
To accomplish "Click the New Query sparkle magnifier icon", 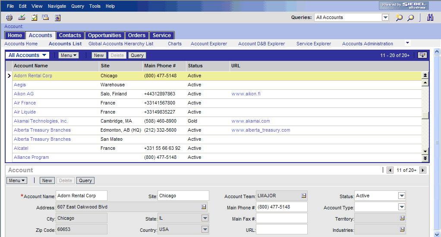I will pyautogui.click(x=399, y=17).
